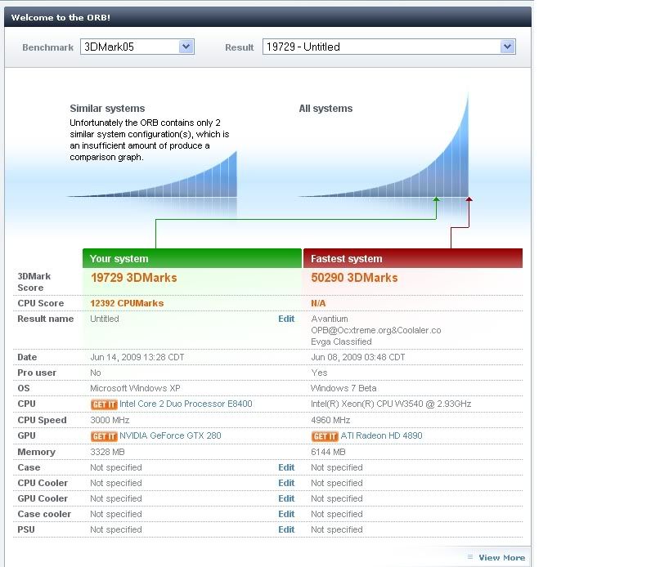Click the Pro user Yes value

click(319, 373)
